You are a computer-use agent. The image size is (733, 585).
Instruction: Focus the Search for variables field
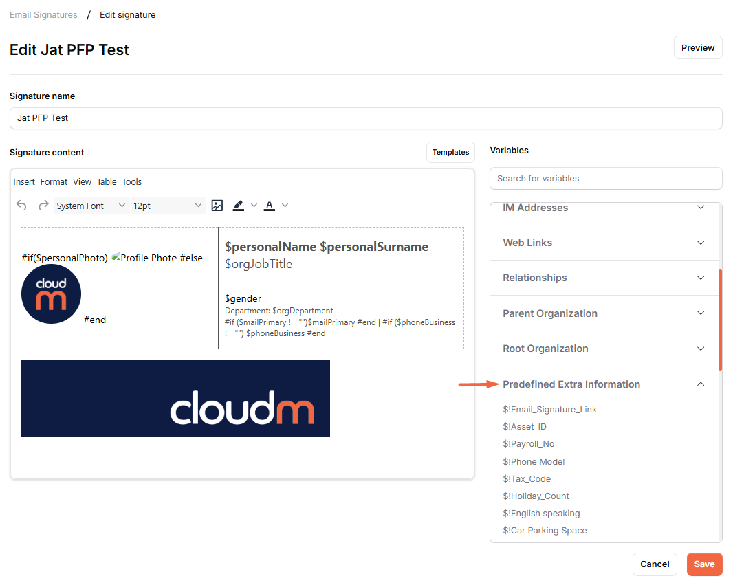[x=606, y=179]
